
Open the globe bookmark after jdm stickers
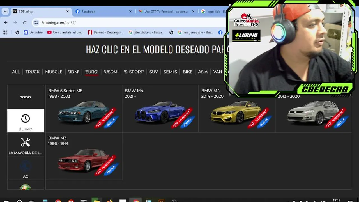[x=171, y=32]
